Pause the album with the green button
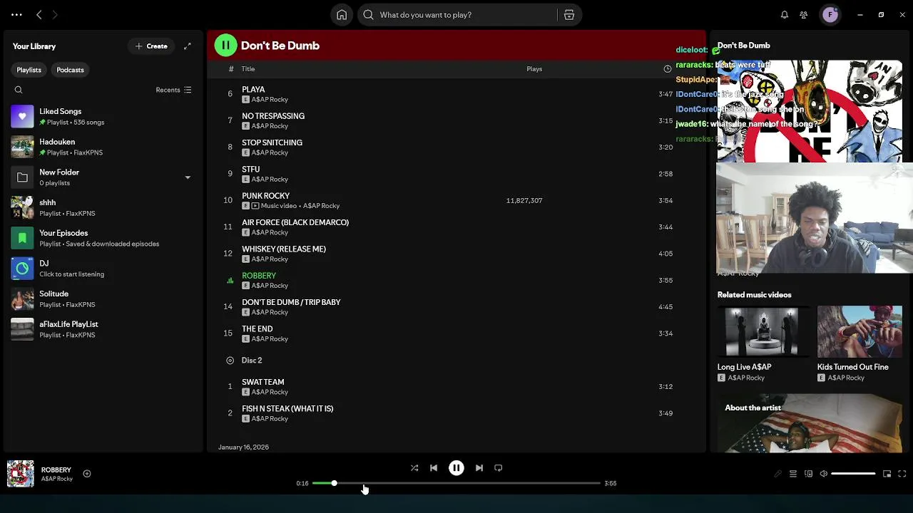Viewport: 913px width, 513px height. point(225,46)
